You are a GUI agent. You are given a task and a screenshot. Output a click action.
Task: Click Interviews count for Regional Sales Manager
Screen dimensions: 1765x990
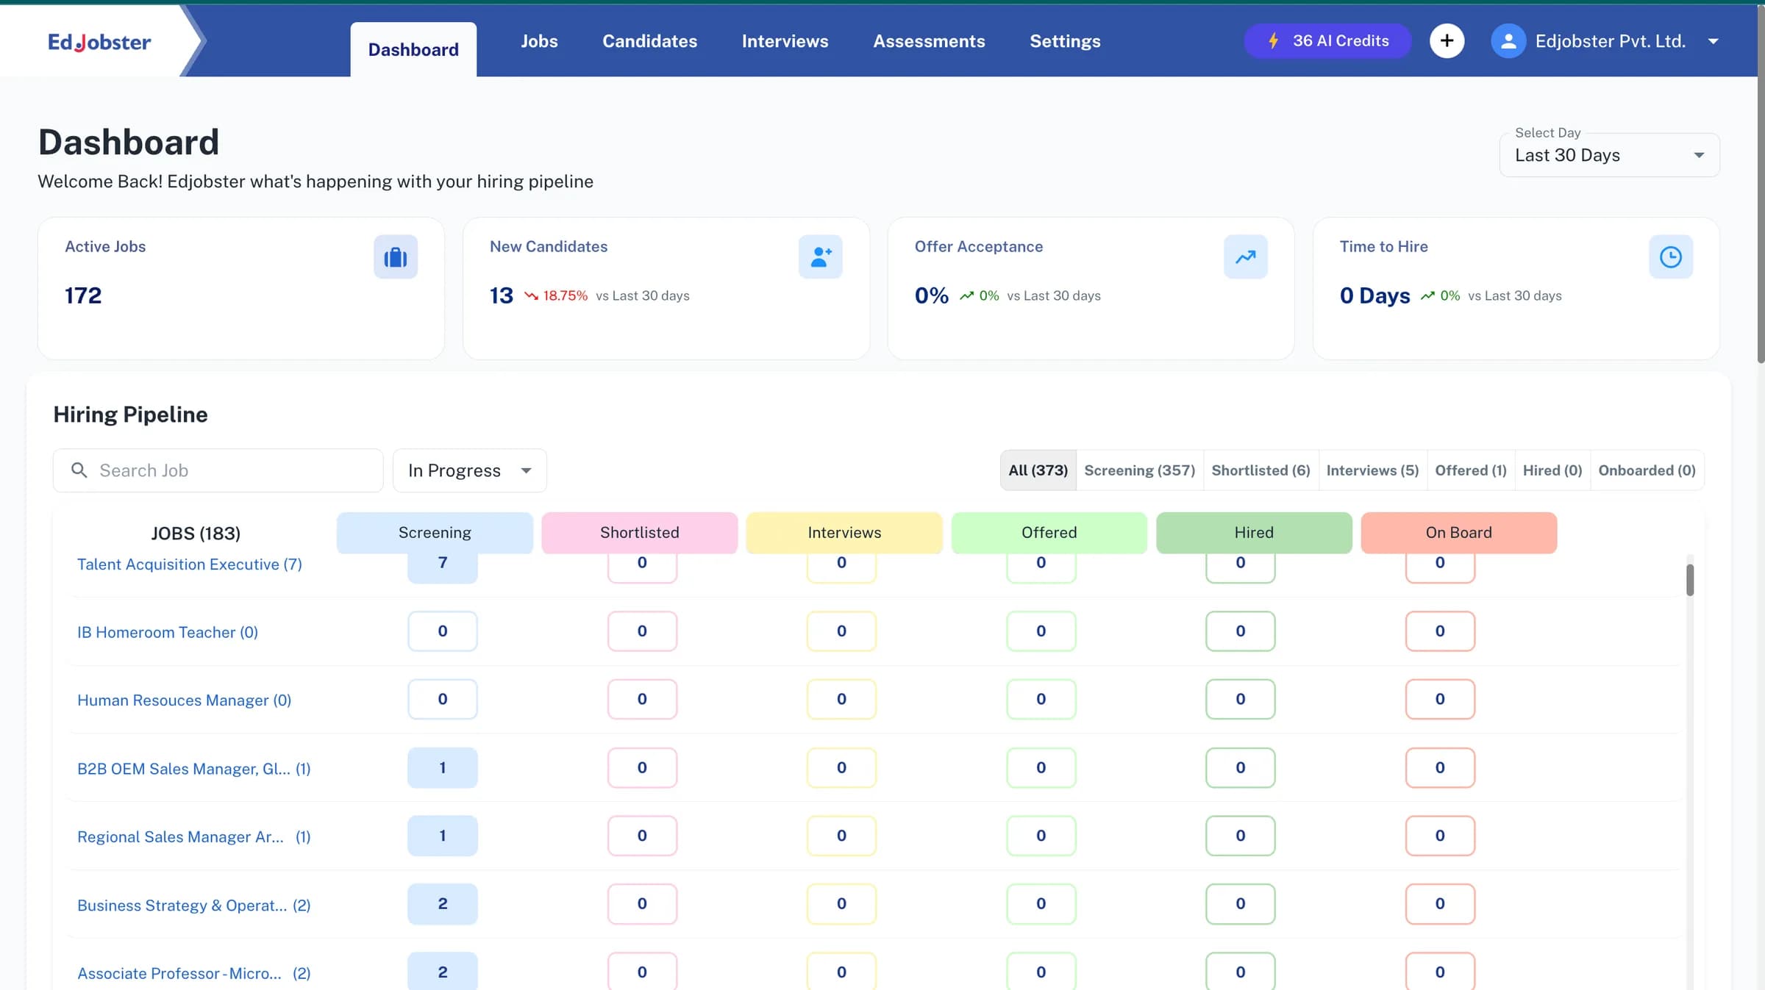point(841,836)
